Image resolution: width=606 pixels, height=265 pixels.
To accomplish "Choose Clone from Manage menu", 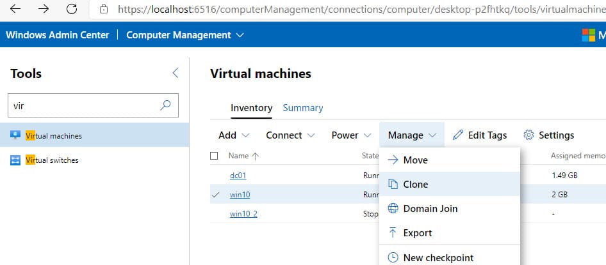I will coord(450,184).
